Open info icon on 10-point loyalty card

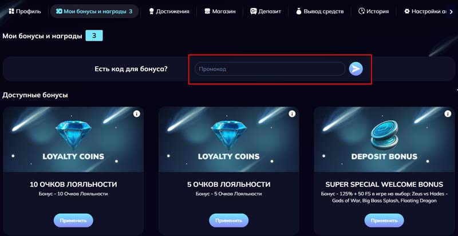pos(136,114)
